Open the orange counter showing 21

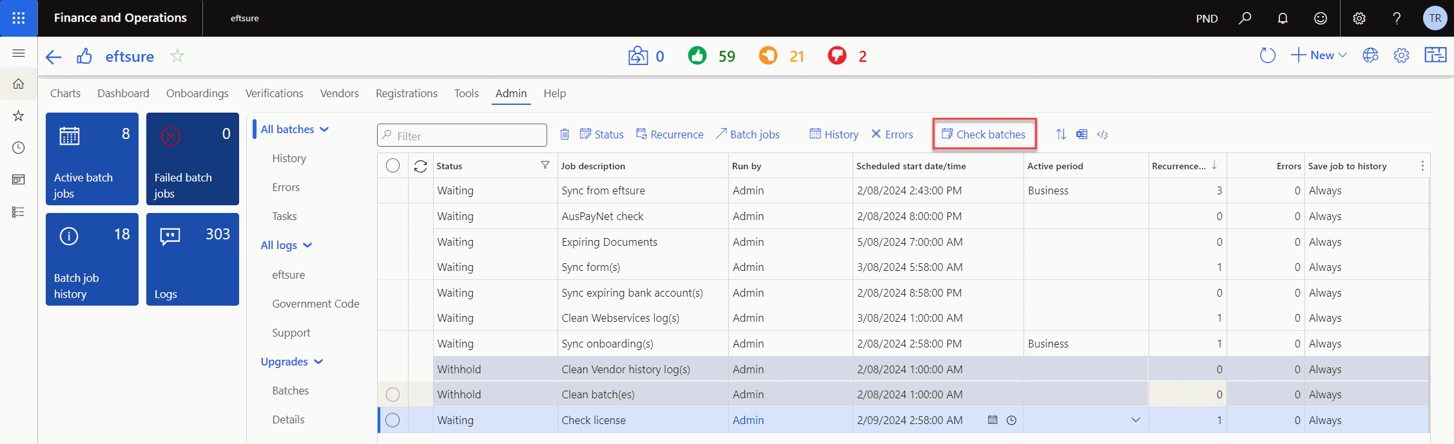(781, 56)
